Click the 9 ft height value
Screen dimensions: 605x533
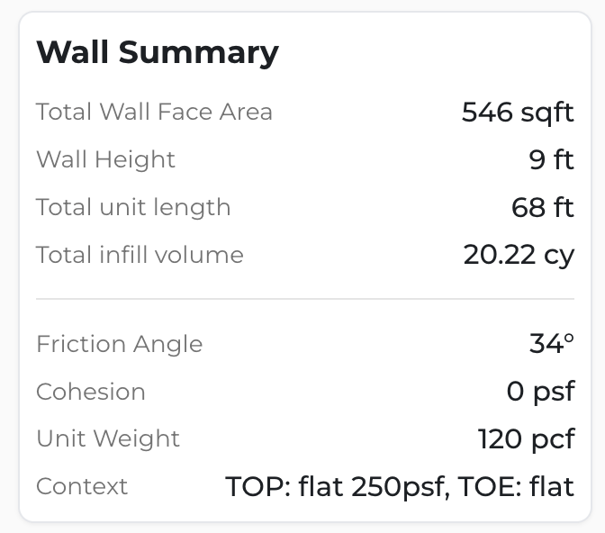point(551,159)
